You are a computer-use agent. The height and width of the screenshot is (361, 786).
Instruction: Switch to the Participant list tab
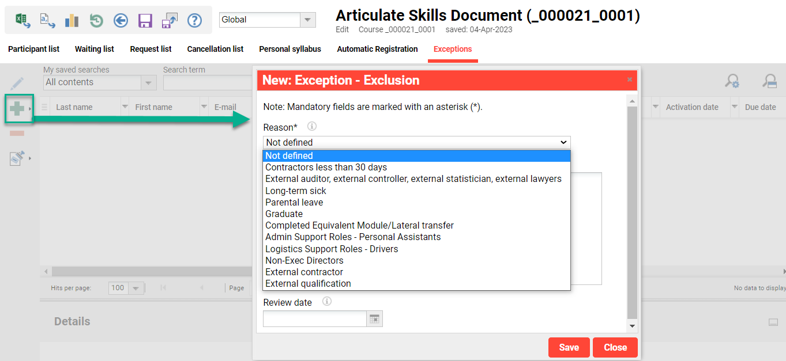(x=34, y=49)
